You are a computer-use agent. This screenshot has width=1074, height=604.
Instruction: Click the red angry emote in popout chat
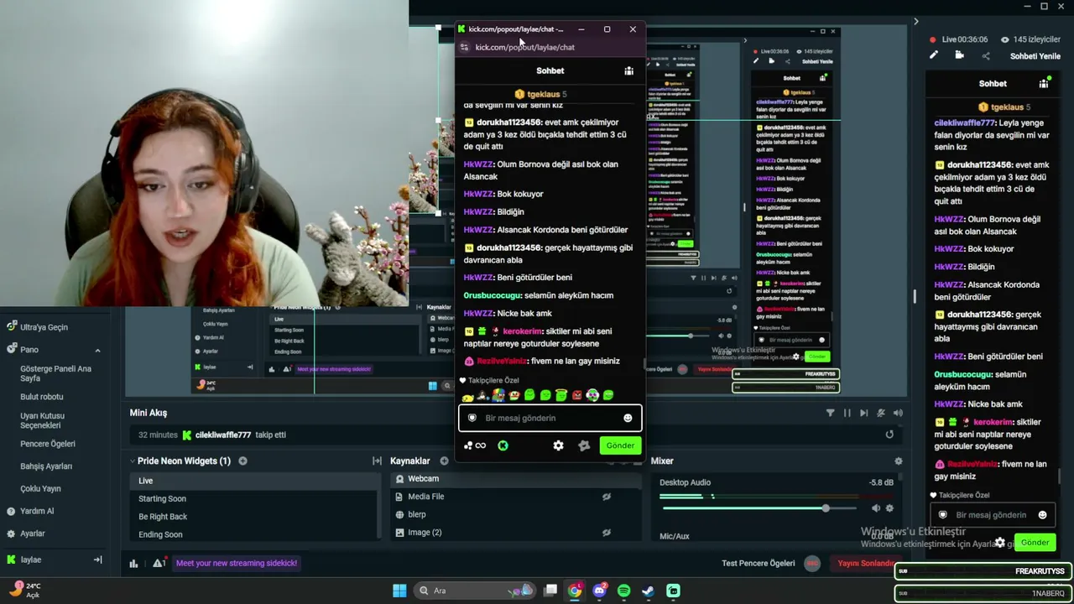(x=576, y=395)
